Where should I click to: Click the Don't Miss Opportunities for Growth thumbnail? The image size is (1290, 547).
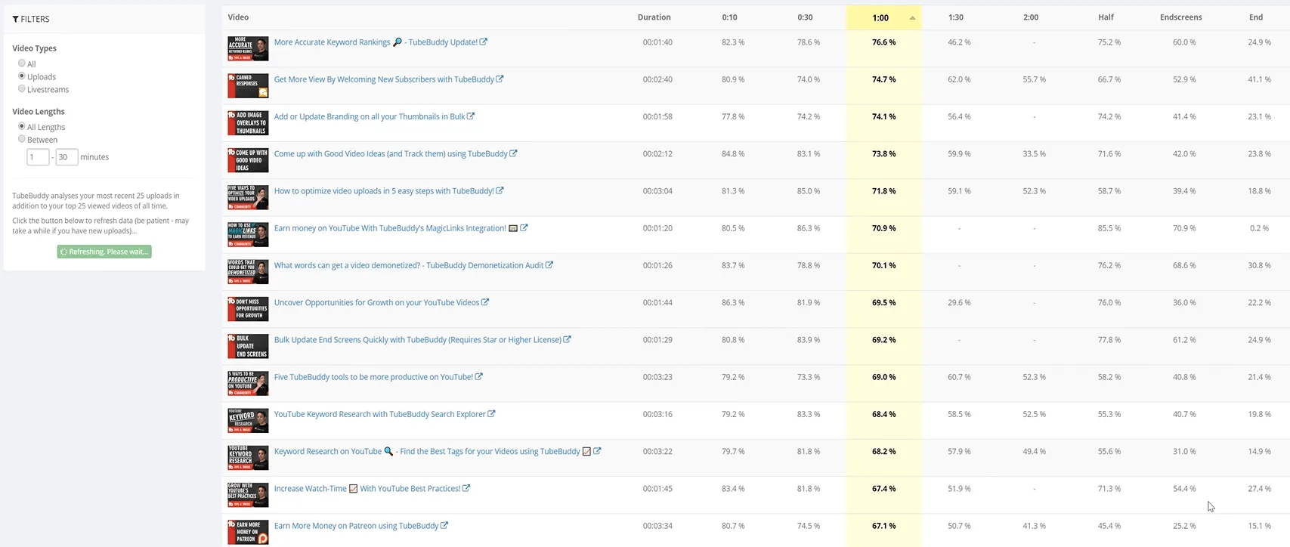(248, 308)
